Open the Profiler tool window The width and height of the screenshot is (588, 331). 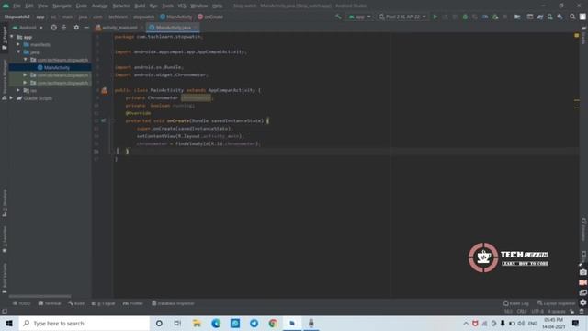click(133, 303)
